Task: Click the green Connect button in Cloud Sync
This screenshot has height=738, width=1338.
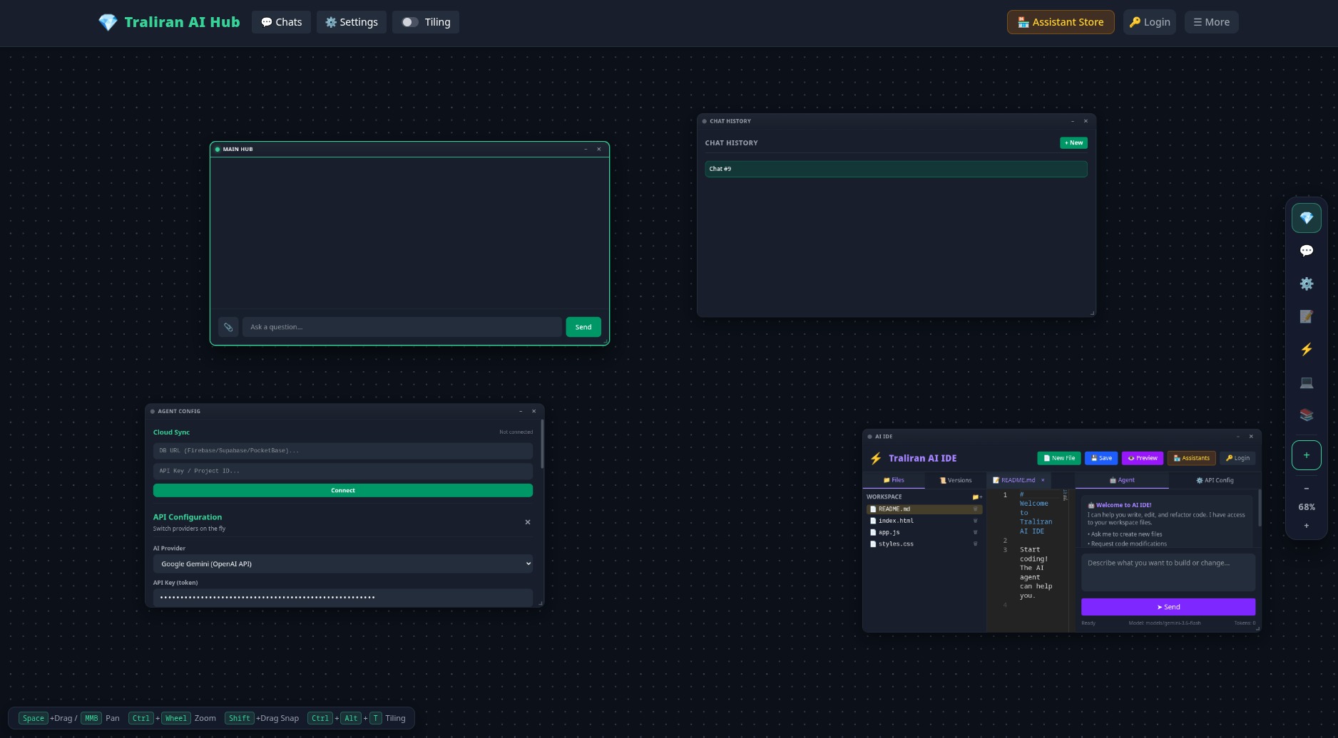Action: click(x=343, y=490)
